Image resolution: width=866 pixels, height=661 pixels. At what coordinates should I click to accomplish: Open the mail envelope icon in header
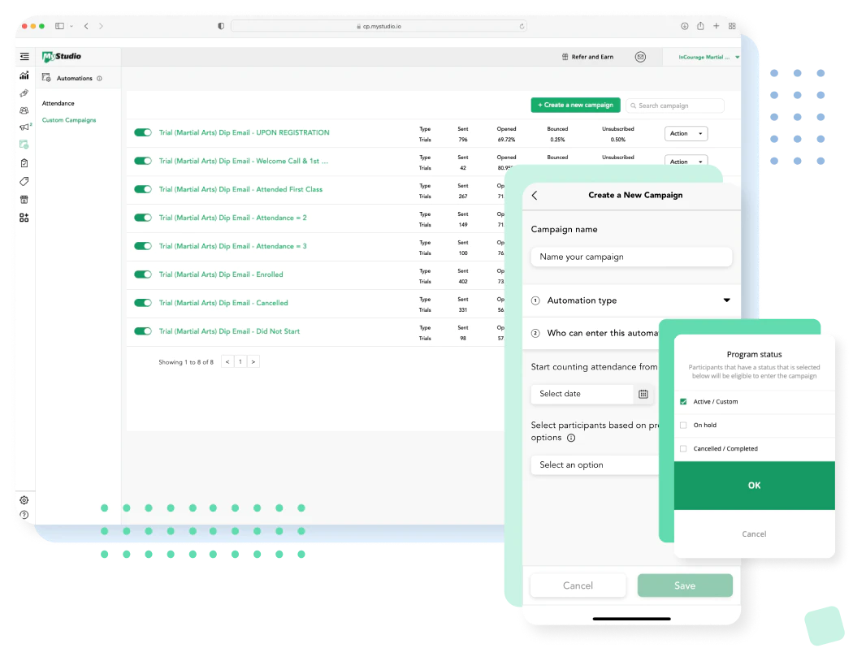pos(640,57)
